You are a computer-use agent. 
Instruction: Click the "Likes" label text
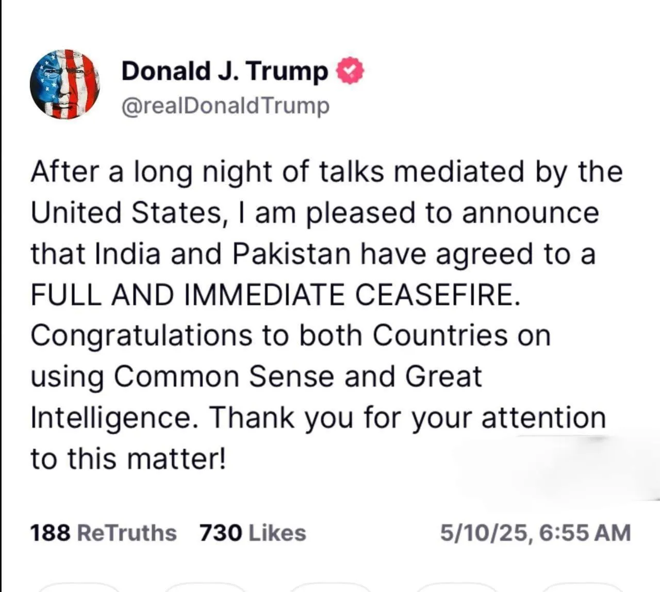point(277,533)
